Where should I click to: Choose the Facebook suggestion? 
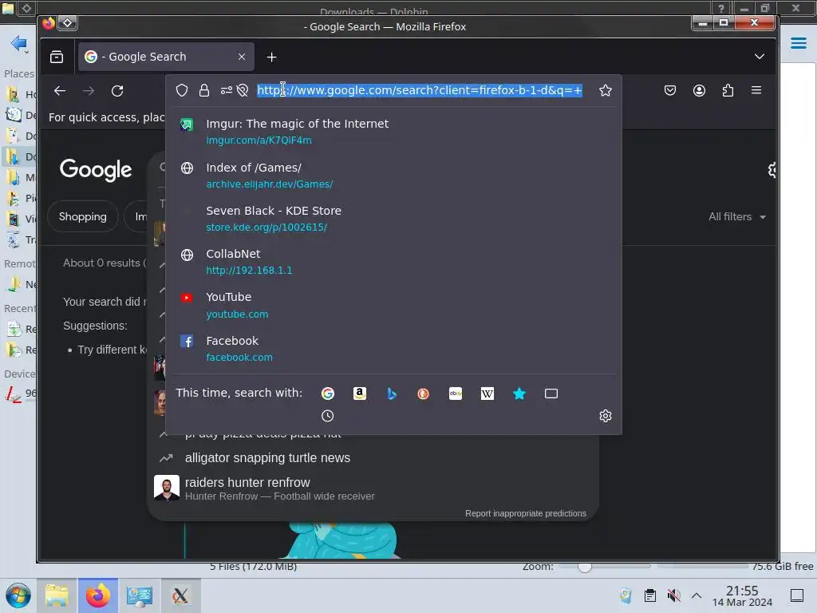[x=394, y=348]
